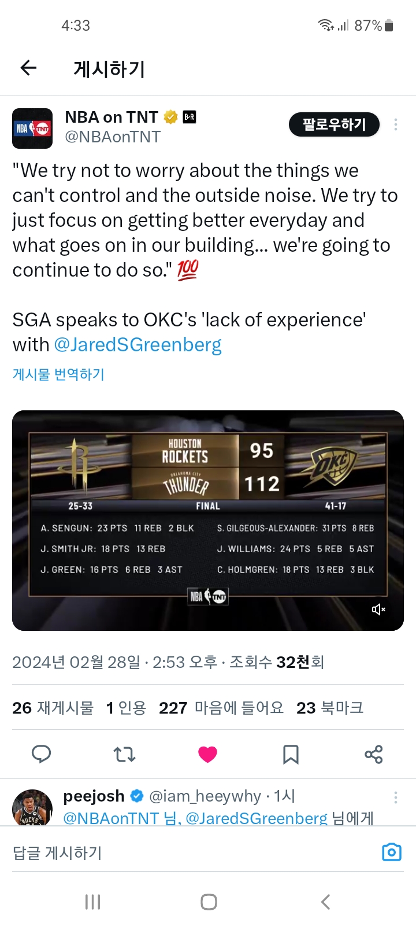Open the NBA on TNT profile avatar

[32, 128]
